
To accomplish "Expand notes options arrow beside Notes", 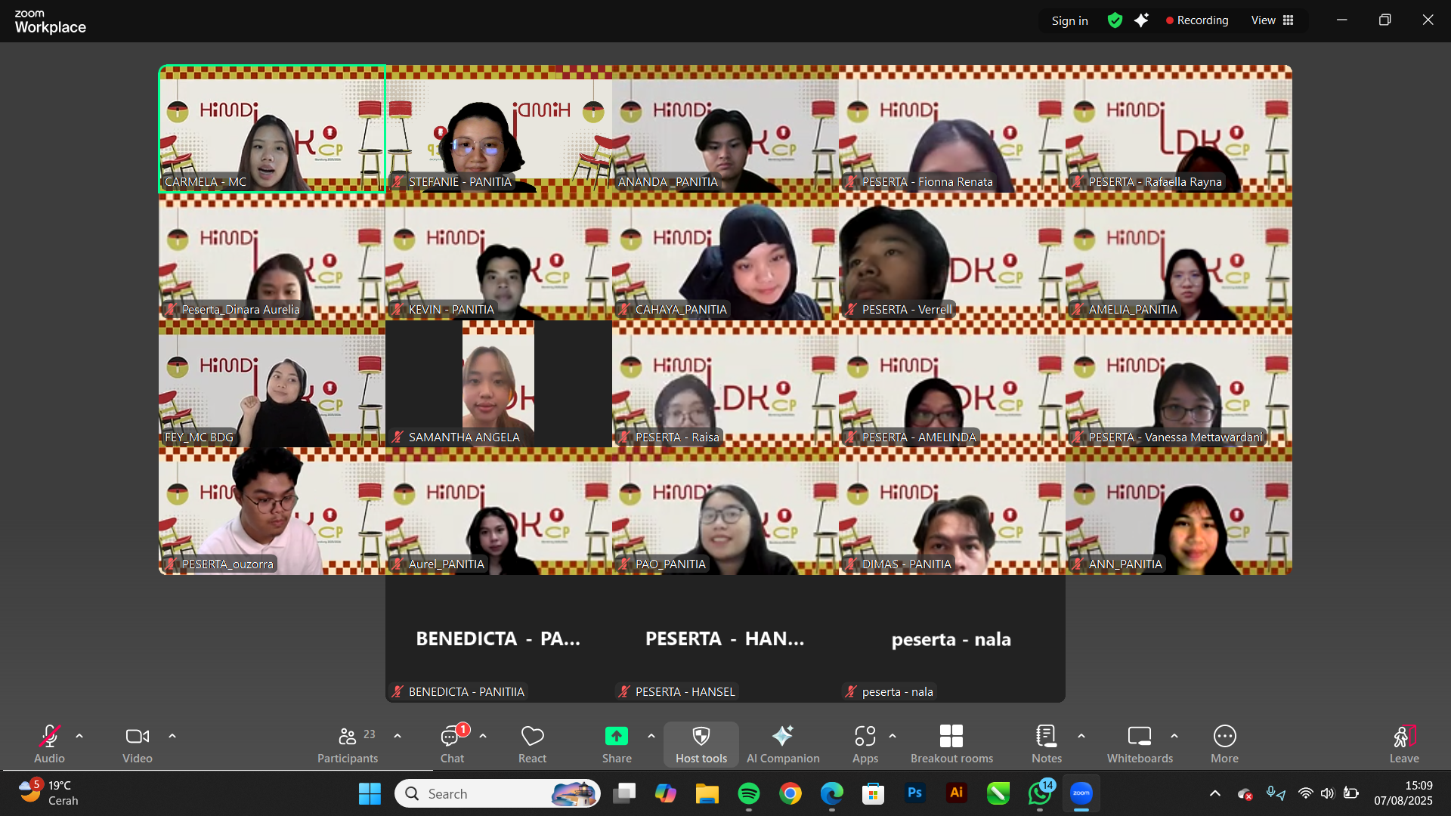I will 1081,736.
